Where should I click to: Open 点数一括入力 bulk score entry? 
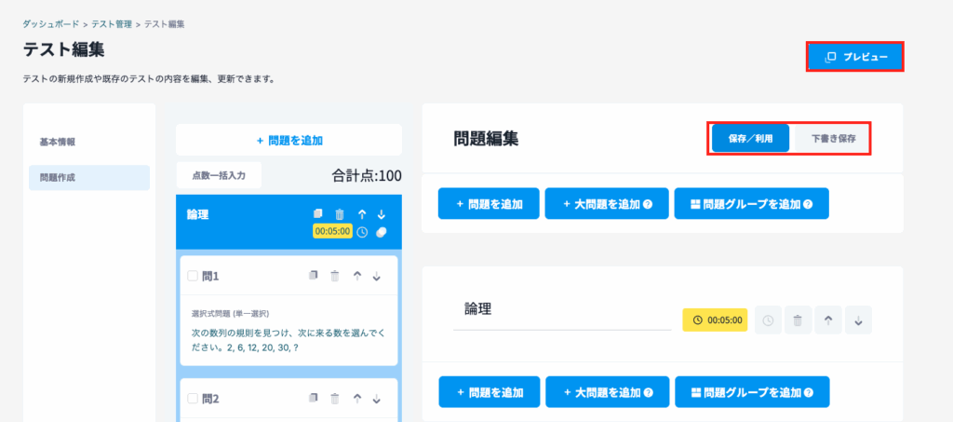point(219,175)
